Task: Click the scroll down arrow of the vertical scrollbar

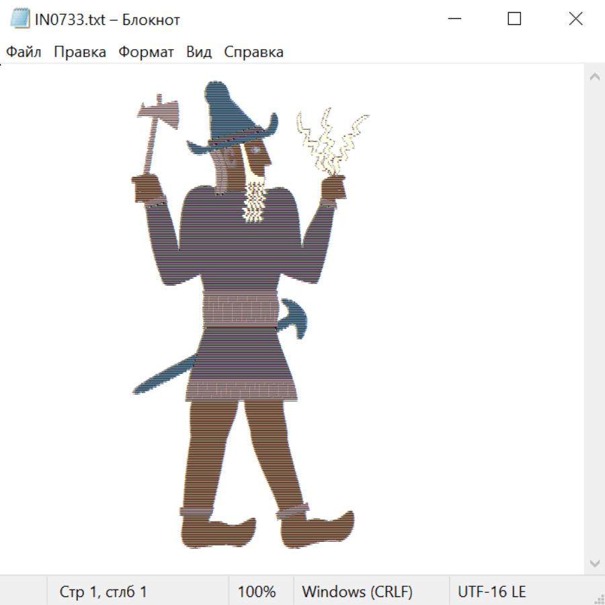Action: 594,563
